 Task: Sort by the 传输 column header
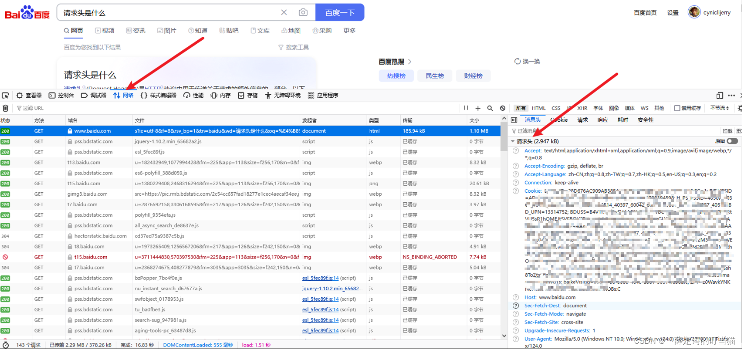point(433,120)
